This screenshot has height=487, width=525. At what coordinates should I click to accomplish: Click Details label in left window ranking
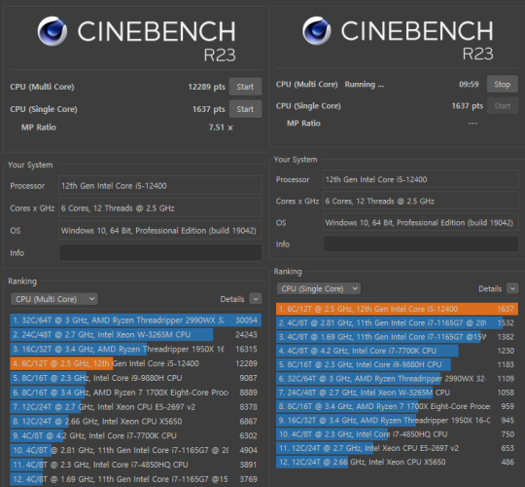click(x=232, y=299)
